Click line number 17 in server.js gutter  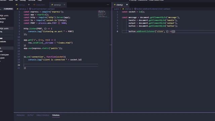coord(19,57)
